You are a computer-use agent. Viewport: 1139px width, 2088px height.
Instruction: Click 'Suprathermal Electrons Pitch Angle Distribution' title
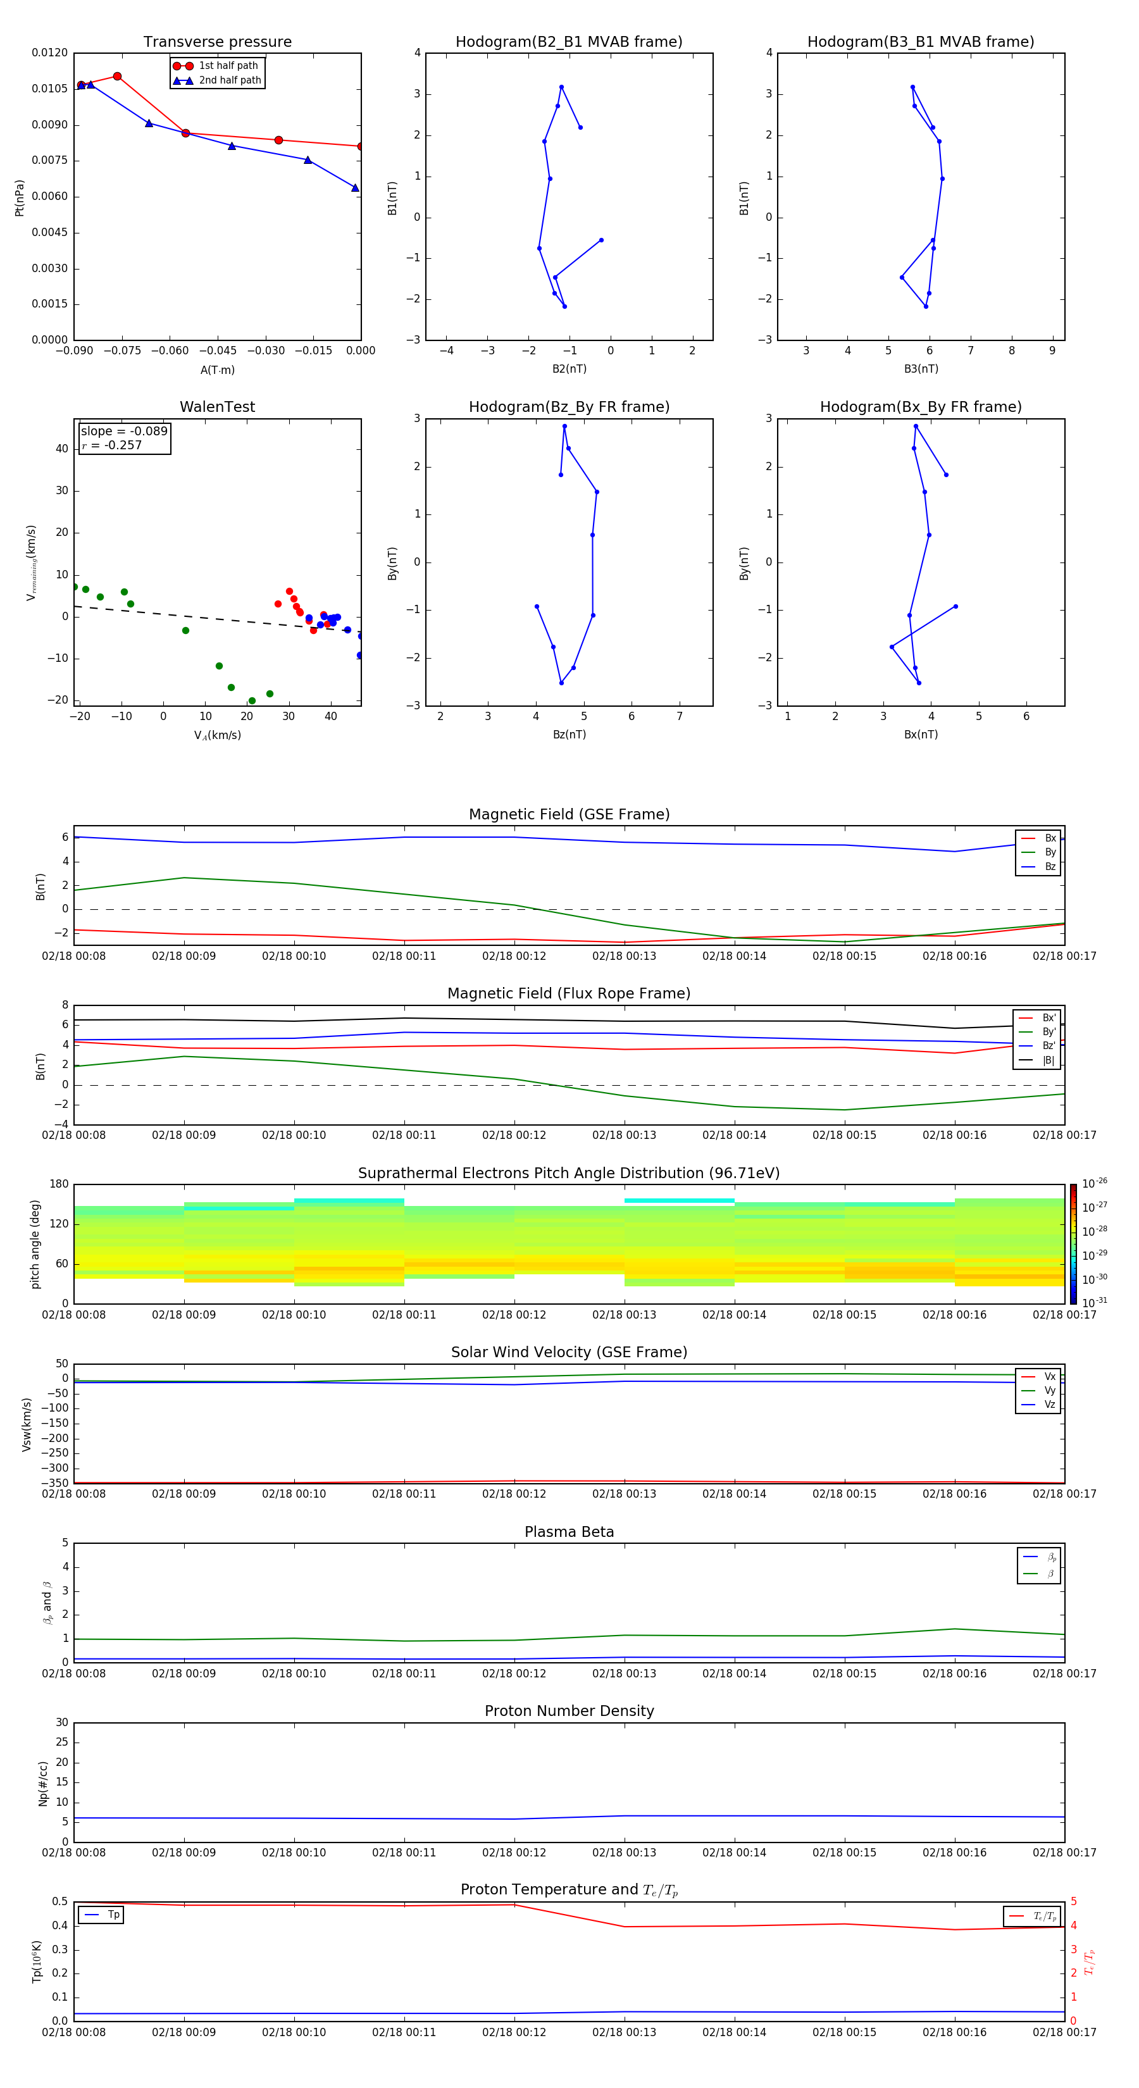(x=569, y=1173)
